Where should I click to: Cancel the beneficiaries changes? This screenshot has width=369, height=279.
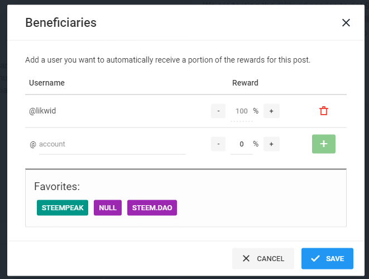tap(263, 259)
